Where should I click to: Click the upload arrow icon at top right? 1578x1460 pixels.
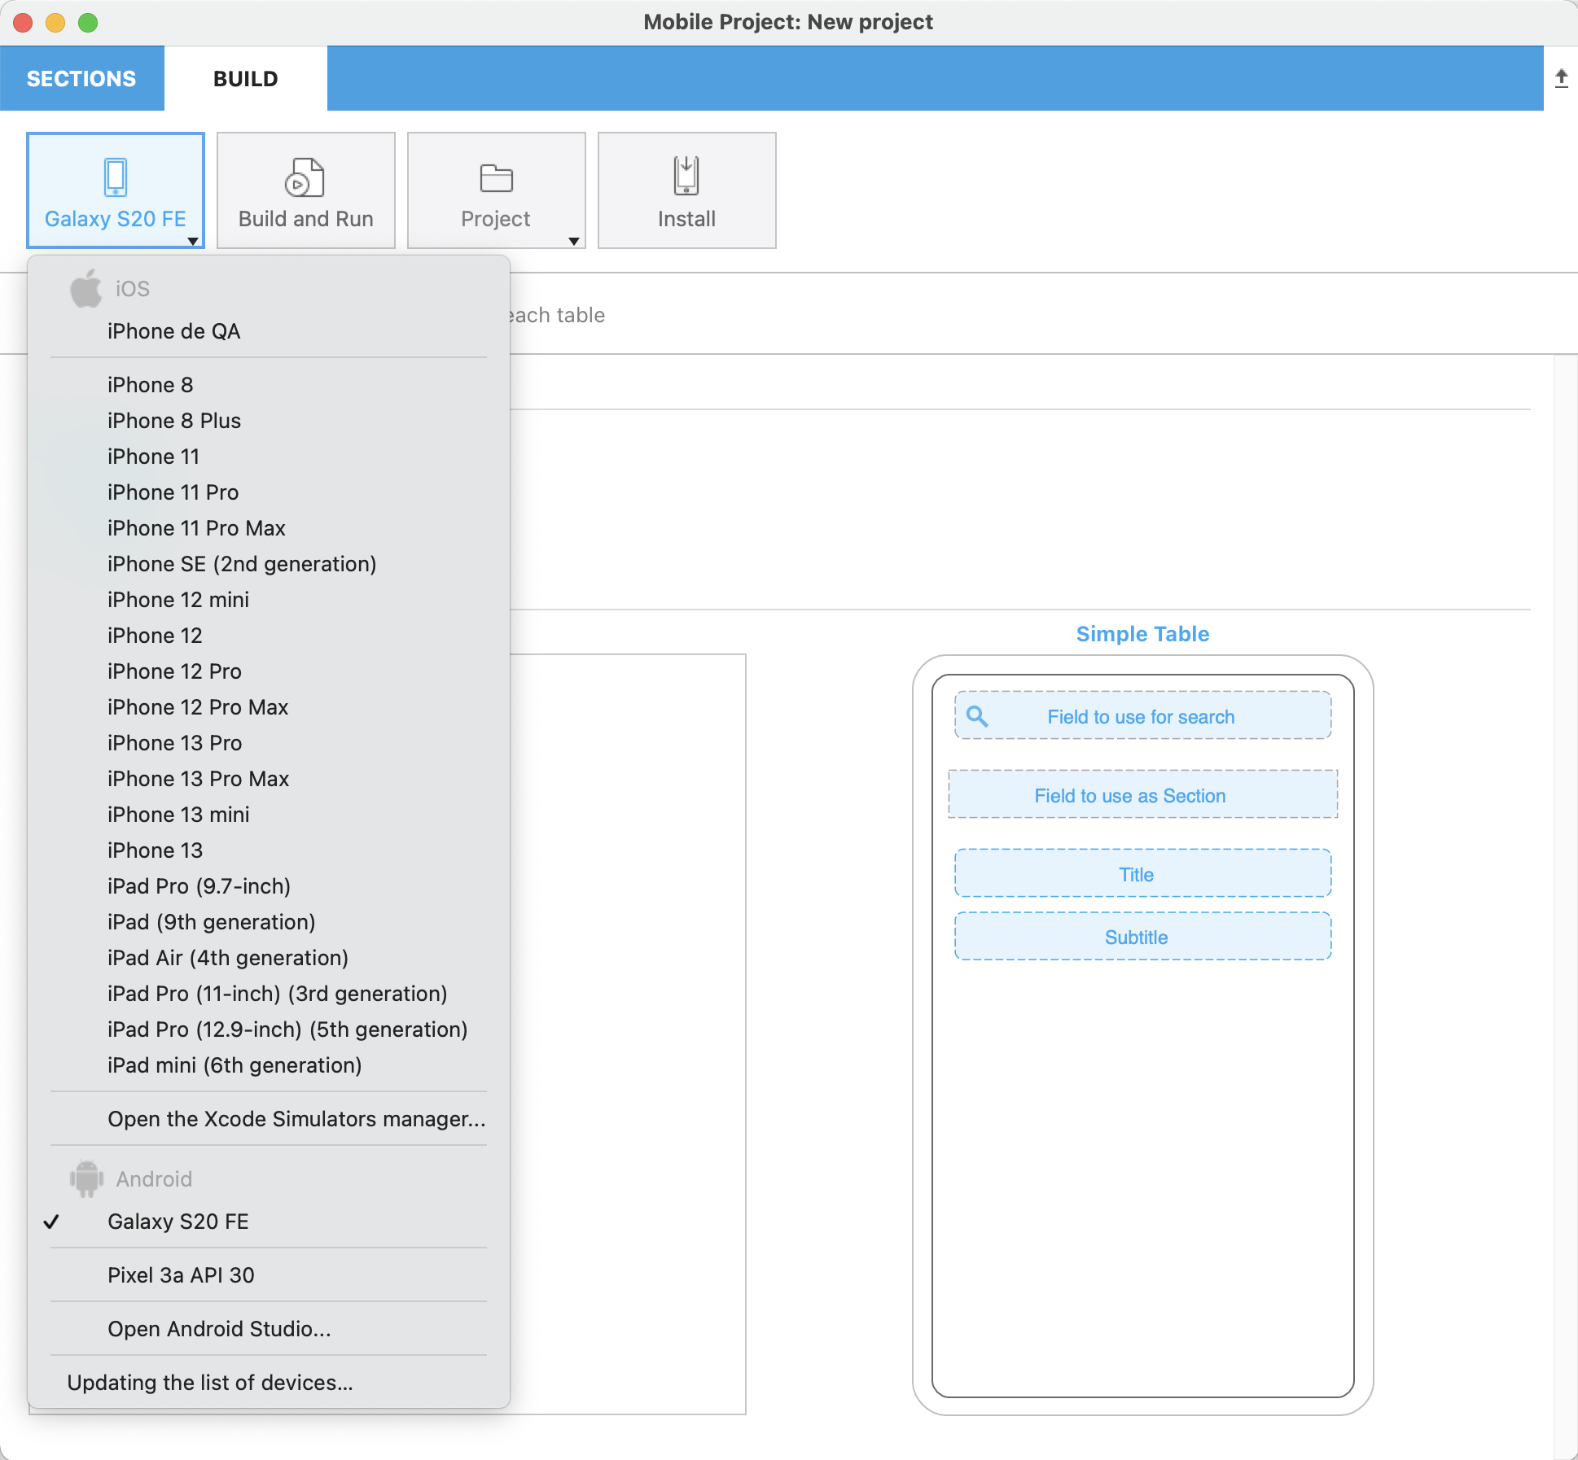(x=1561, y=79)
